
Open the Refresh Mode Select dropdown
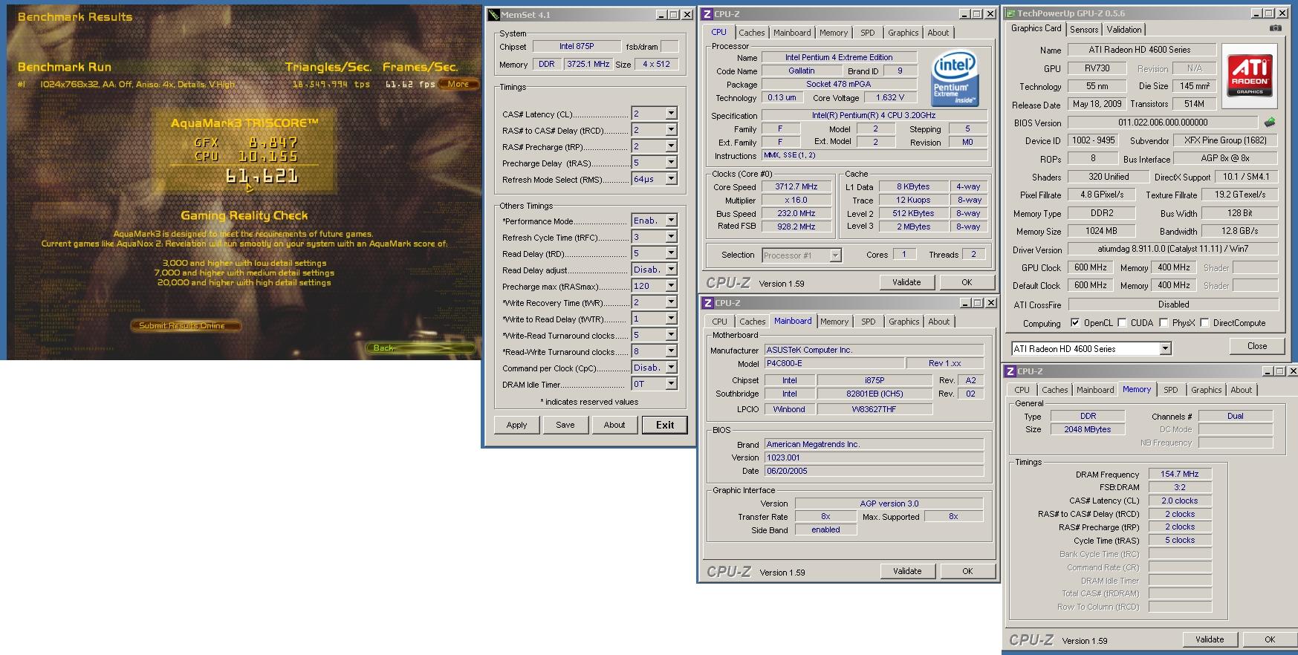671,179
